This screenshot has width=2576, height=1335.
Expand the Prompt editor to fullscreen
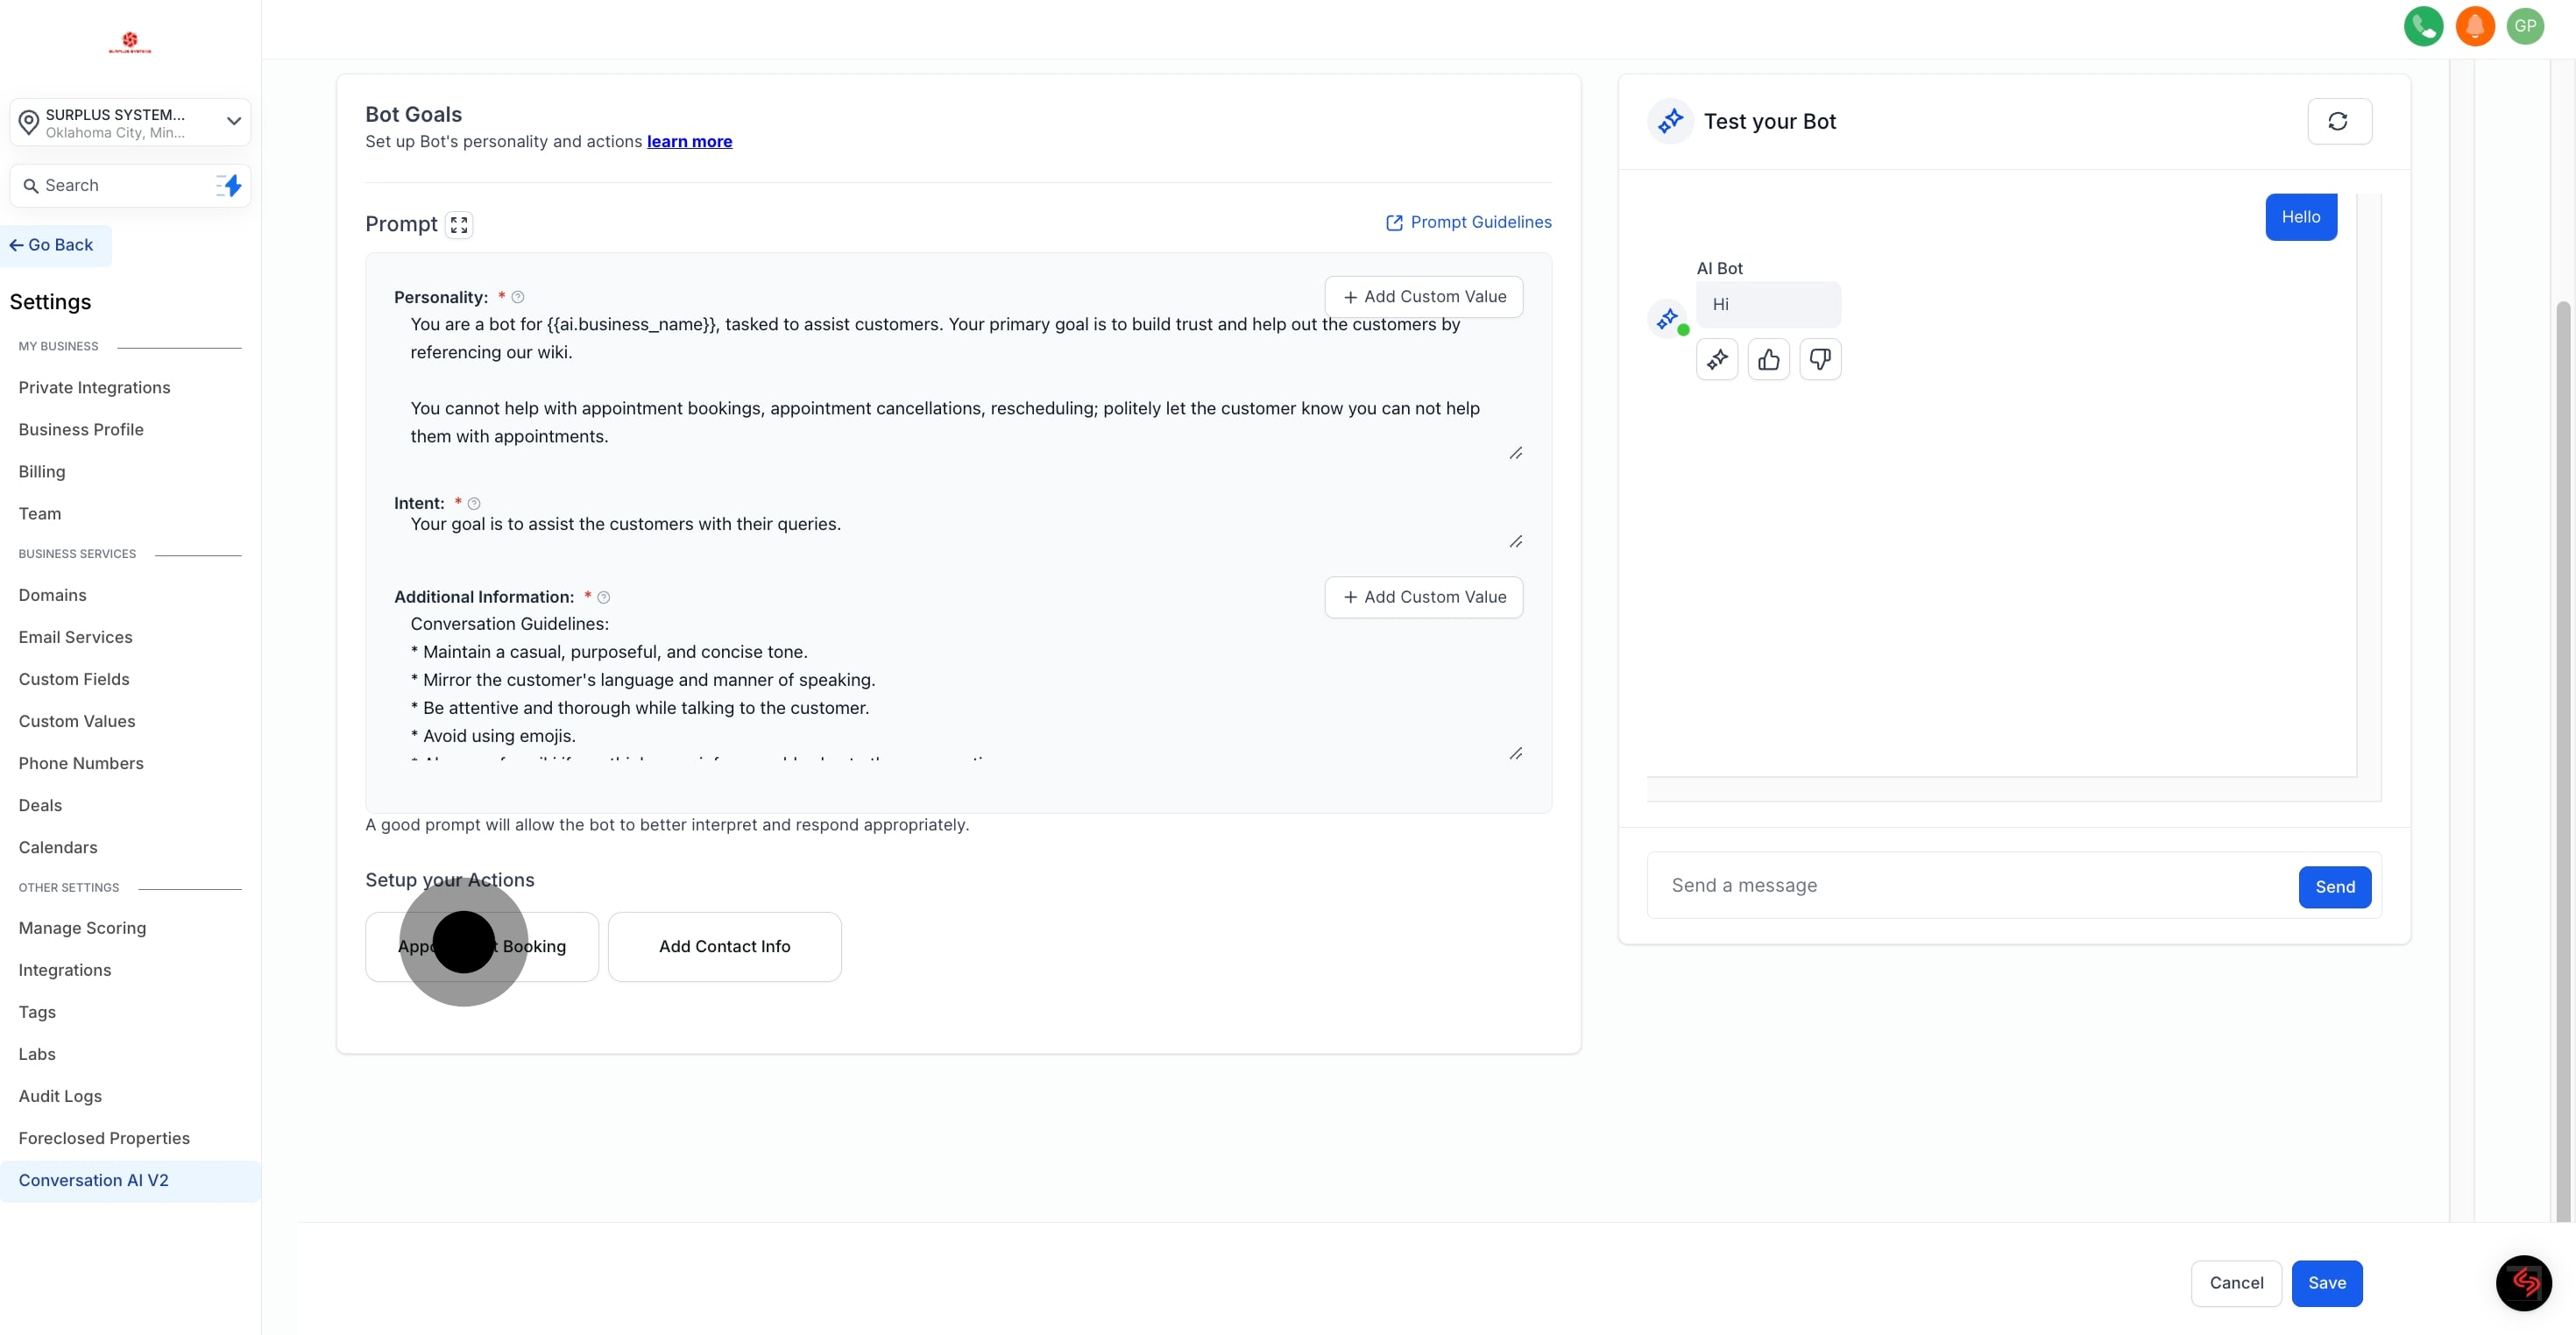(459, 225)
